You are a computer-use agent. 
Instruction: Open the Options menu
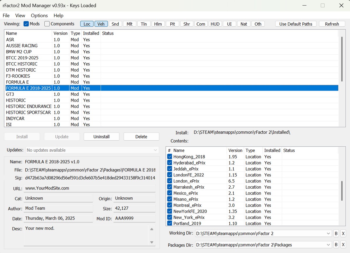tap(39, 15)
